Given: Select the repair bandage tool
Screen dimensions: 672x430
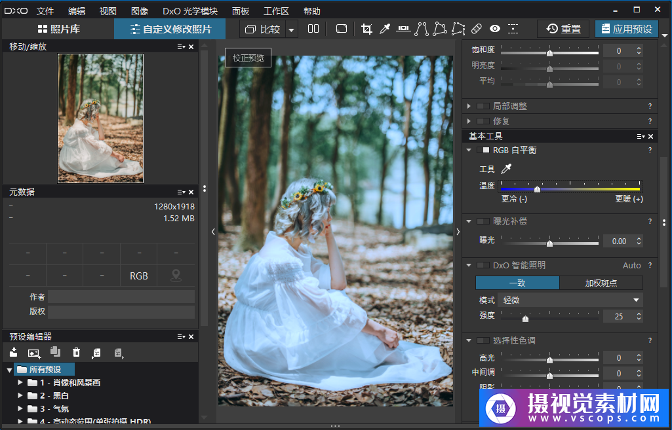Looking at the screenshot, I should pos(477,29).
